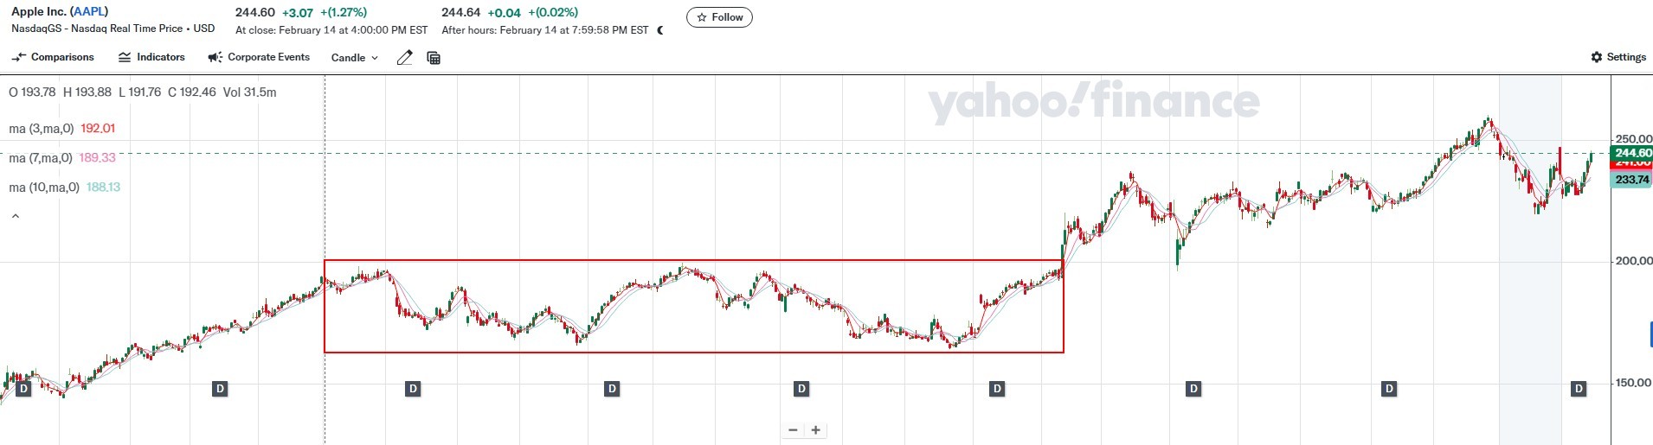
Task: Open the drawing tools pencil icon
Action: [404, 58]
